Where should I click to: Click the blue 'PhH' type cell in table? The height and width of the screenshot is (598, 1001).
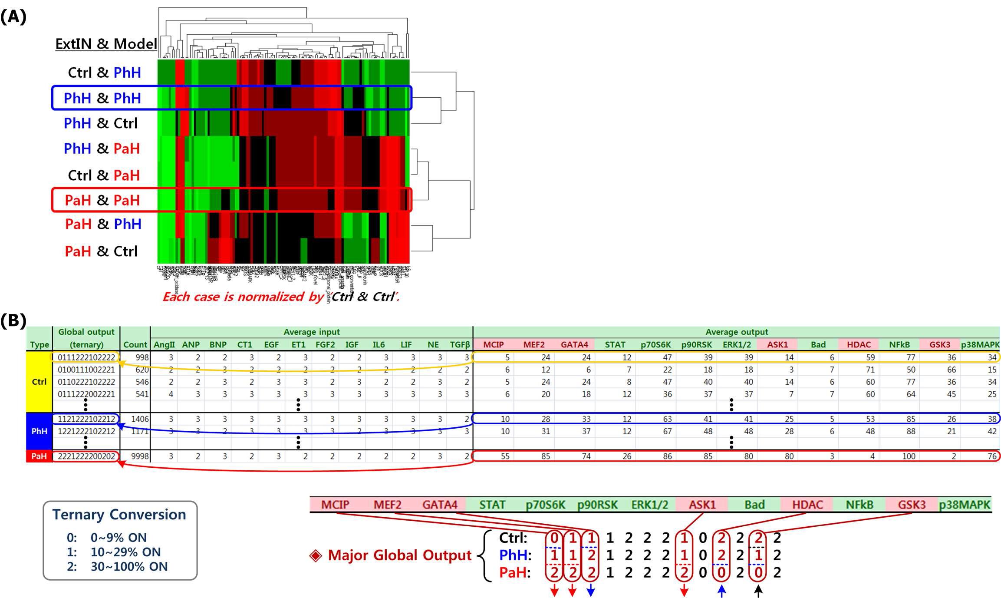[x=39, y=431]
